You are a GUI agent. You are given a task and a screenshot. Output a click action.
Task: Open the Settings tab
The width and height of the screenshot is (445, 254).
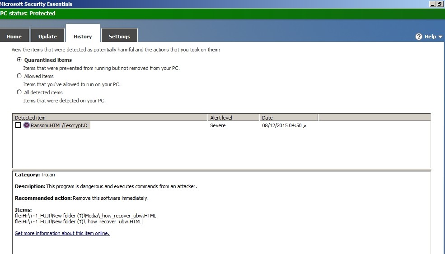[x=119, y=36]
